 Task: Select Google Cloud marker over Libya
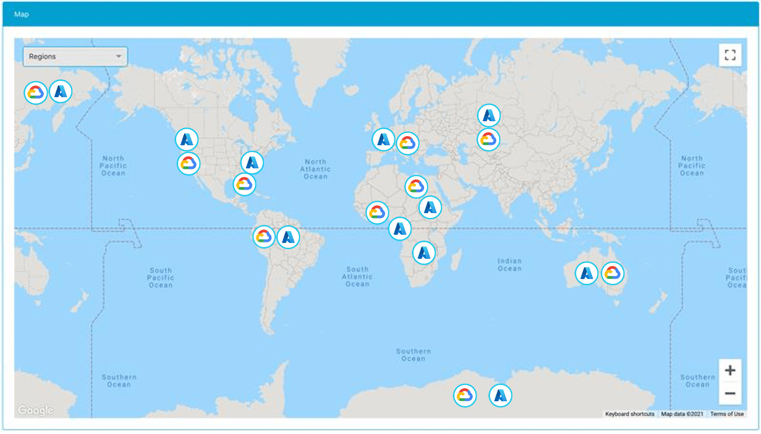pyautogui.click(x=416, y=187)
